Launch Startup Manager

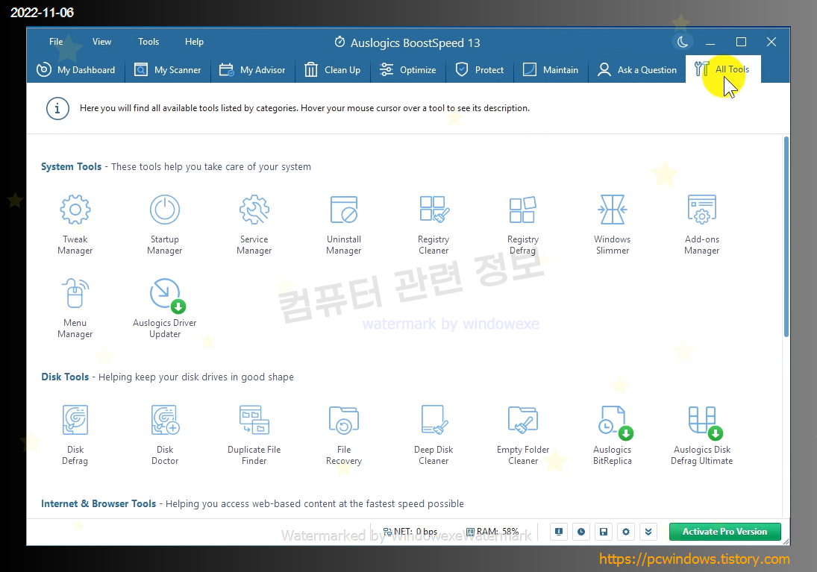165,224
